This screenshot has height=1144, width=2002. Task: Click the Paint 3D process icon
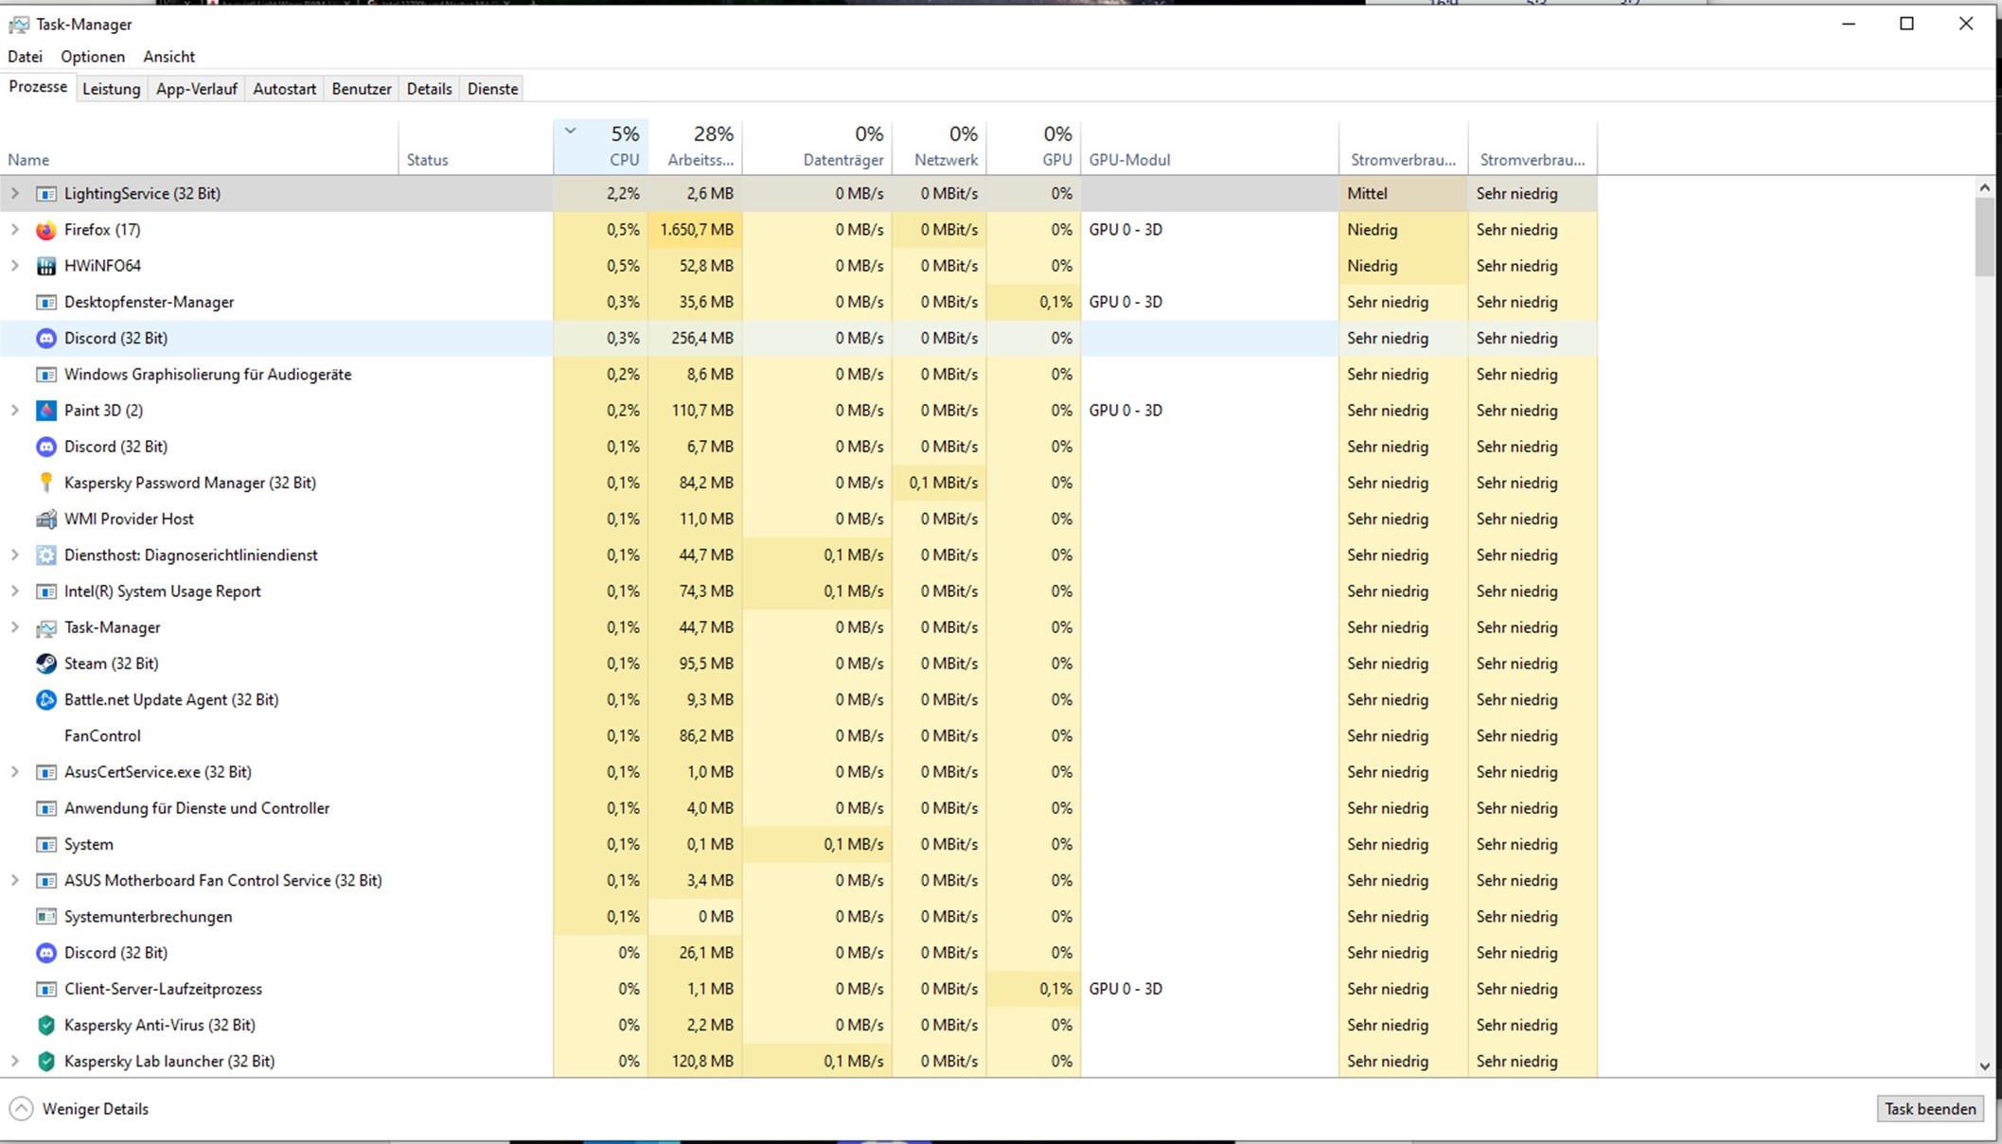tap(45, 411)
